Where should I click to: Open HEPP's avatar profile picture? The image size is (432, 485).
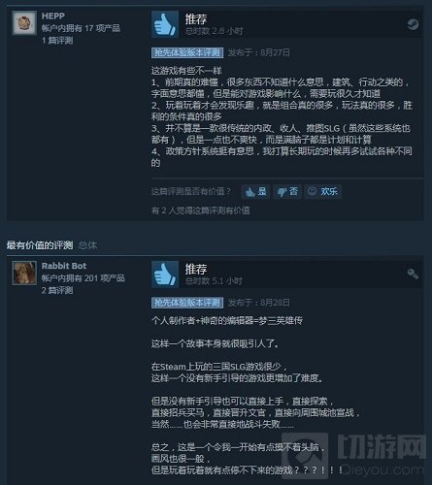point(24,22)
